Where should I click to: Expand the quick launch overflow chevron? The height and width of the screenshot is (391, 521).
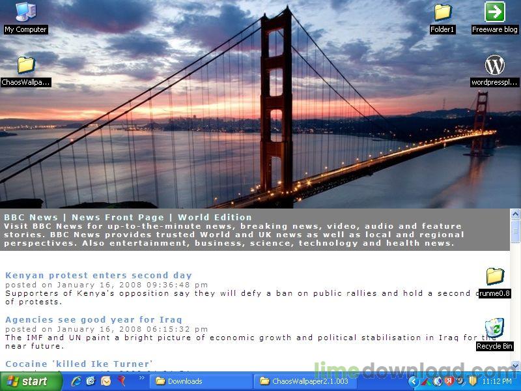click(x=141, y=381)
